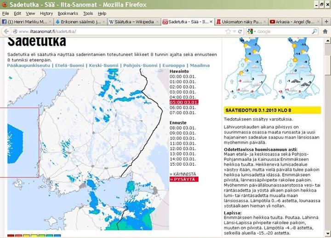The height and width of the screenshot is (238, 331).
Task: Click the Facebook favicon on Henri Markku tab
Action: pyautogui.click(x=4, y=22)
